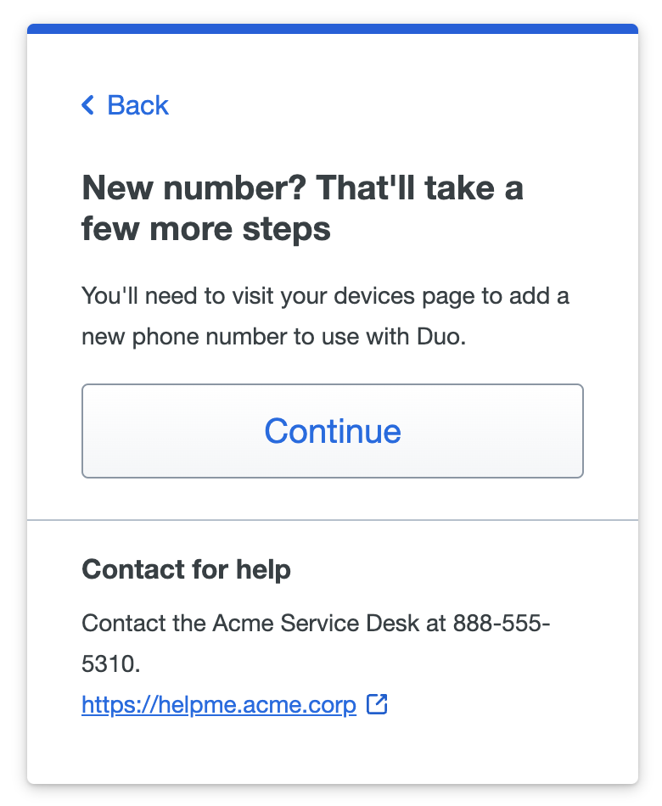This screenshot has height=806, width=662.
Task: Select the external link icon beside helpme.acme.corp
Action: [x=377, y=704]
